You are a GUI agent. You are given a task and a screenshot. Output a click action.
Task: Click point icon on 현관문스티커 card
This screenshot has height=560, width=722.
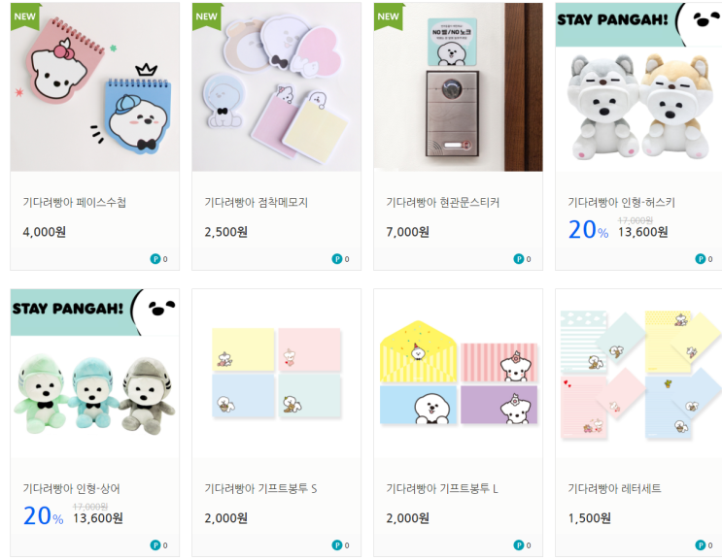click(519, 259)
